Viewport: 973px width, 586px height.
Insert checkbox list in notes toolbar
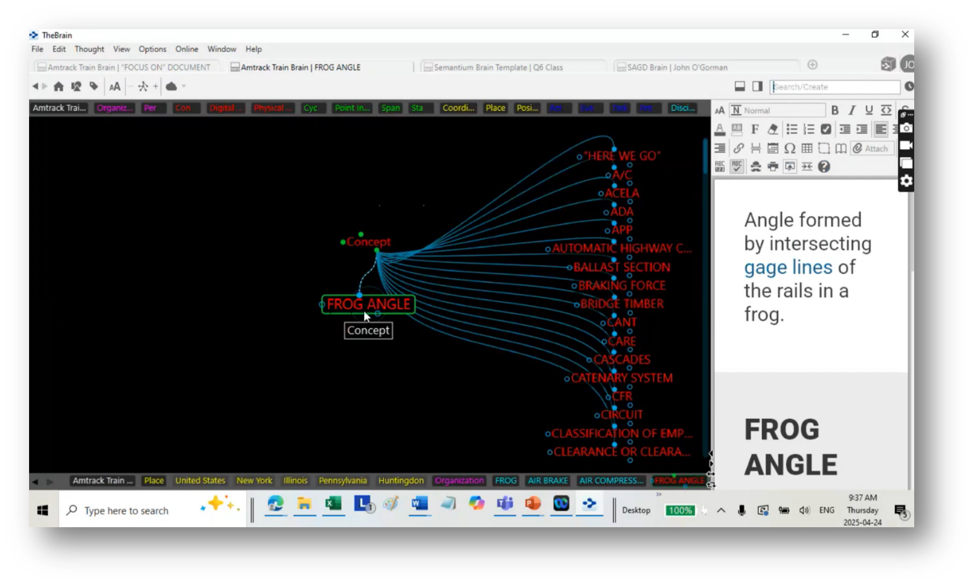pos(826,129)
